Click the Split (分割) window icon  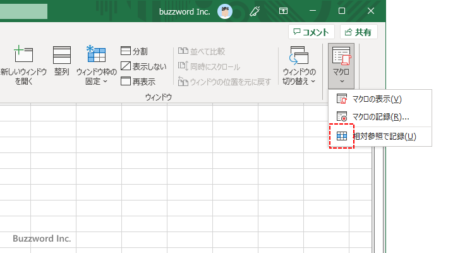click(x=126, y=51)
